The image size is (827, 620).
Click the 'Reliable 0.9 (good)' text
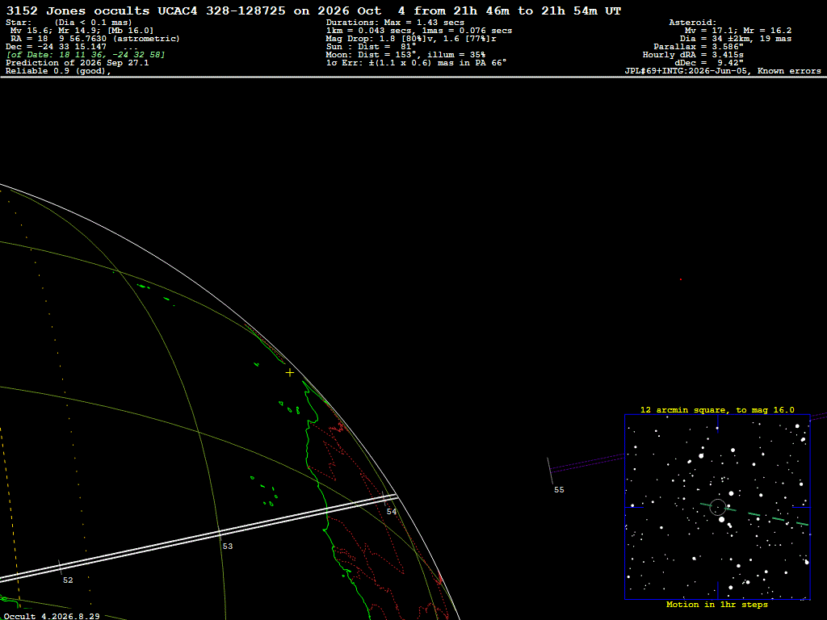(58, 71)
